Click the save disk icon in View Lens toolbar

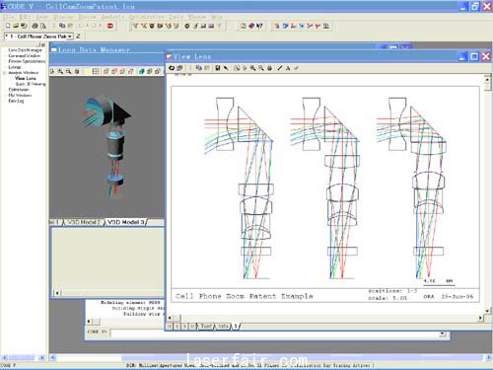pos(218,68)
